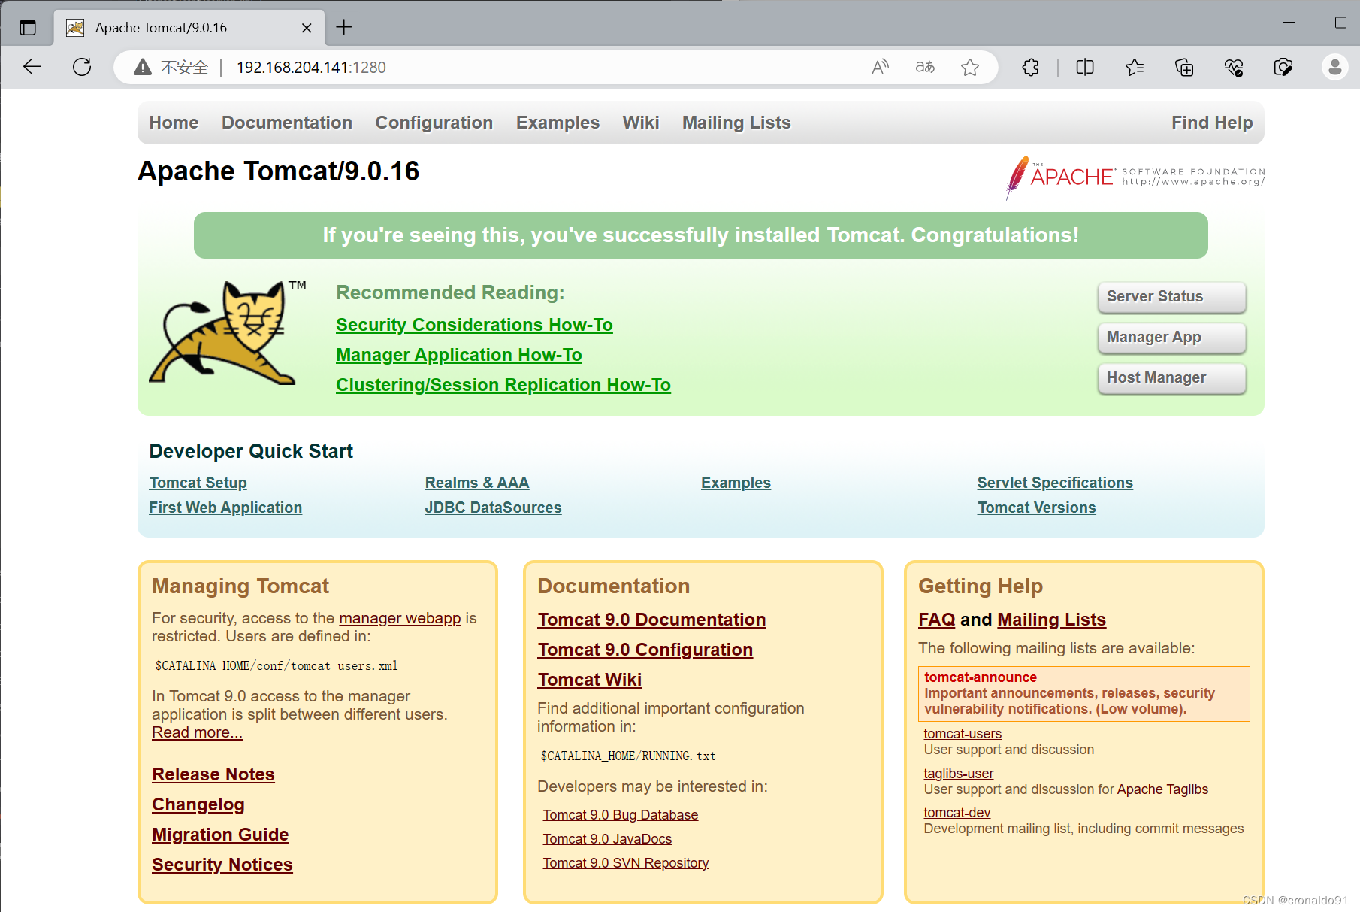The image size is (1360, 912).
Task: Click the Tomcat cat logo image
Action: (x=228, y=333)
